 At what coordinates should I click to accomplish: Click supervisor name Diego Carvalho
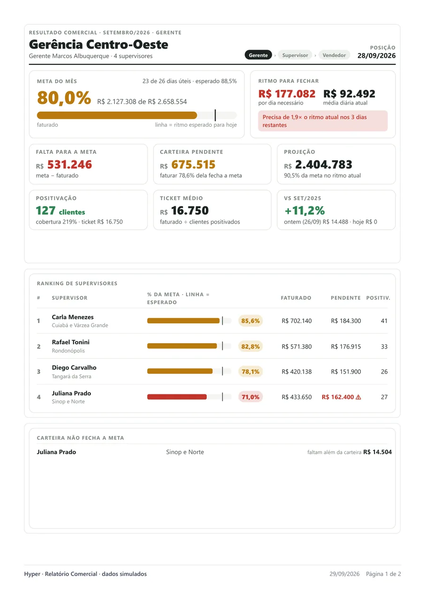tap(74, 367)
